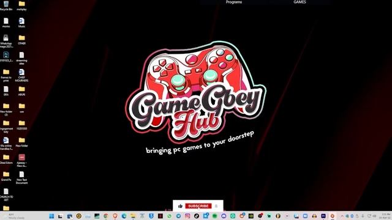
Task: Open Microsoft Edge from the taskbar
Action: coord(124,216)
